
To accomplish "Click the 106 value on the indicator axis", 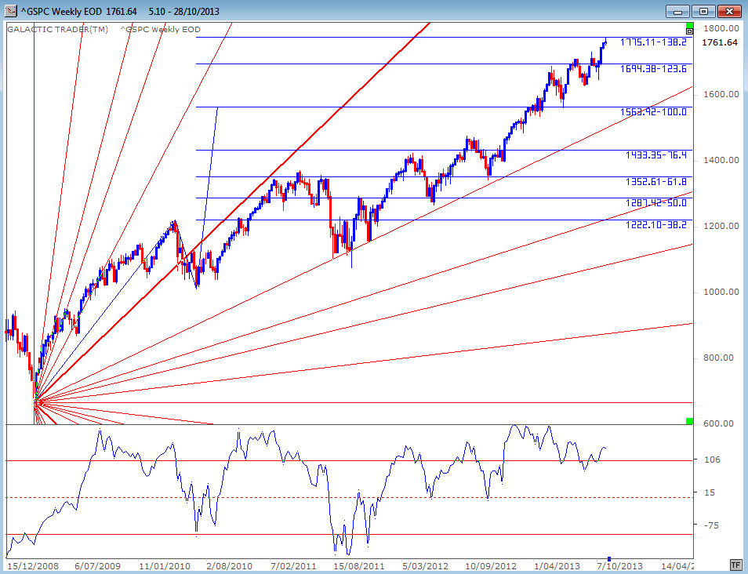I will click(x=712, y=460).
